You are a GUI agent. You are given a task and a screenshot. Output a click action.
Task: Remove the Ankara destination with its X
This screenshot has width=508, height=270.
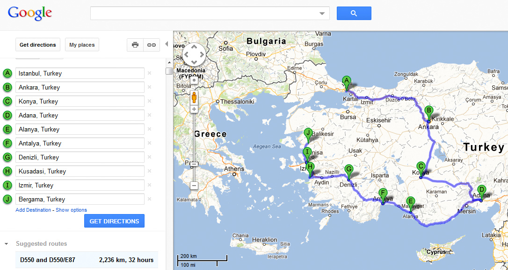(x=149, y=87)
